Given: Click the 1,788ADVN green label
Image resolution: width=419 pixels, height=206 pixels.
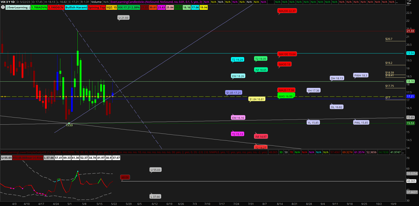Looking at the screenshot, I should click(x=39, y=7).
